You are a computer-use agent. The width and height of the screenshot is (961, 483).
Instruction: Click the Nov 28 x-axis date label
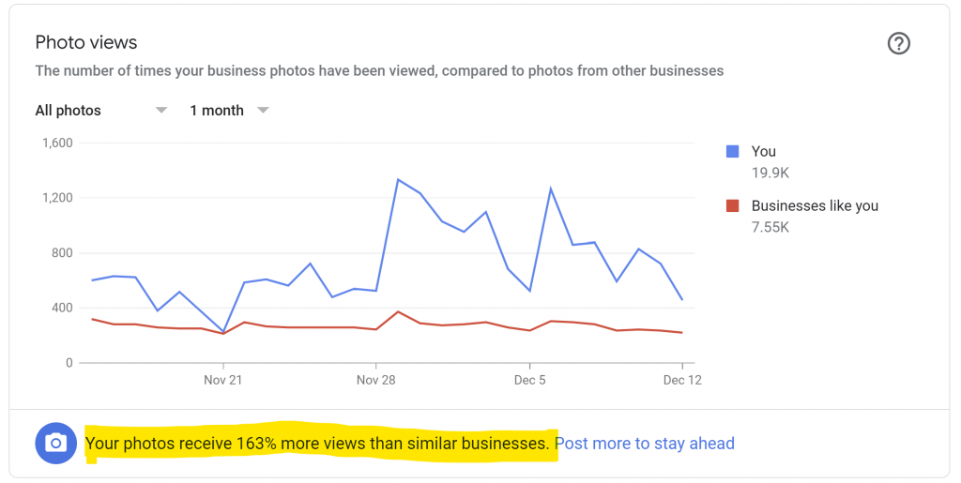375,380
